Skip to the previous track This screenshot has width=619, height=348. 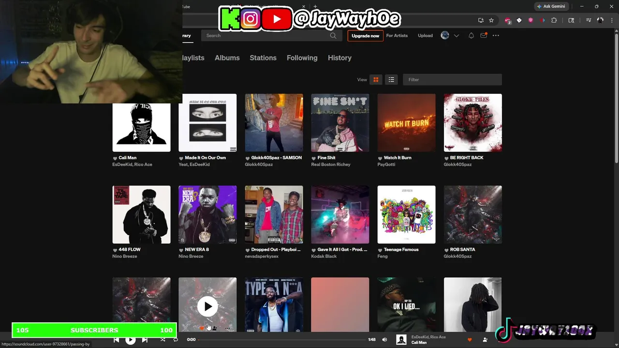coord(117,340)
